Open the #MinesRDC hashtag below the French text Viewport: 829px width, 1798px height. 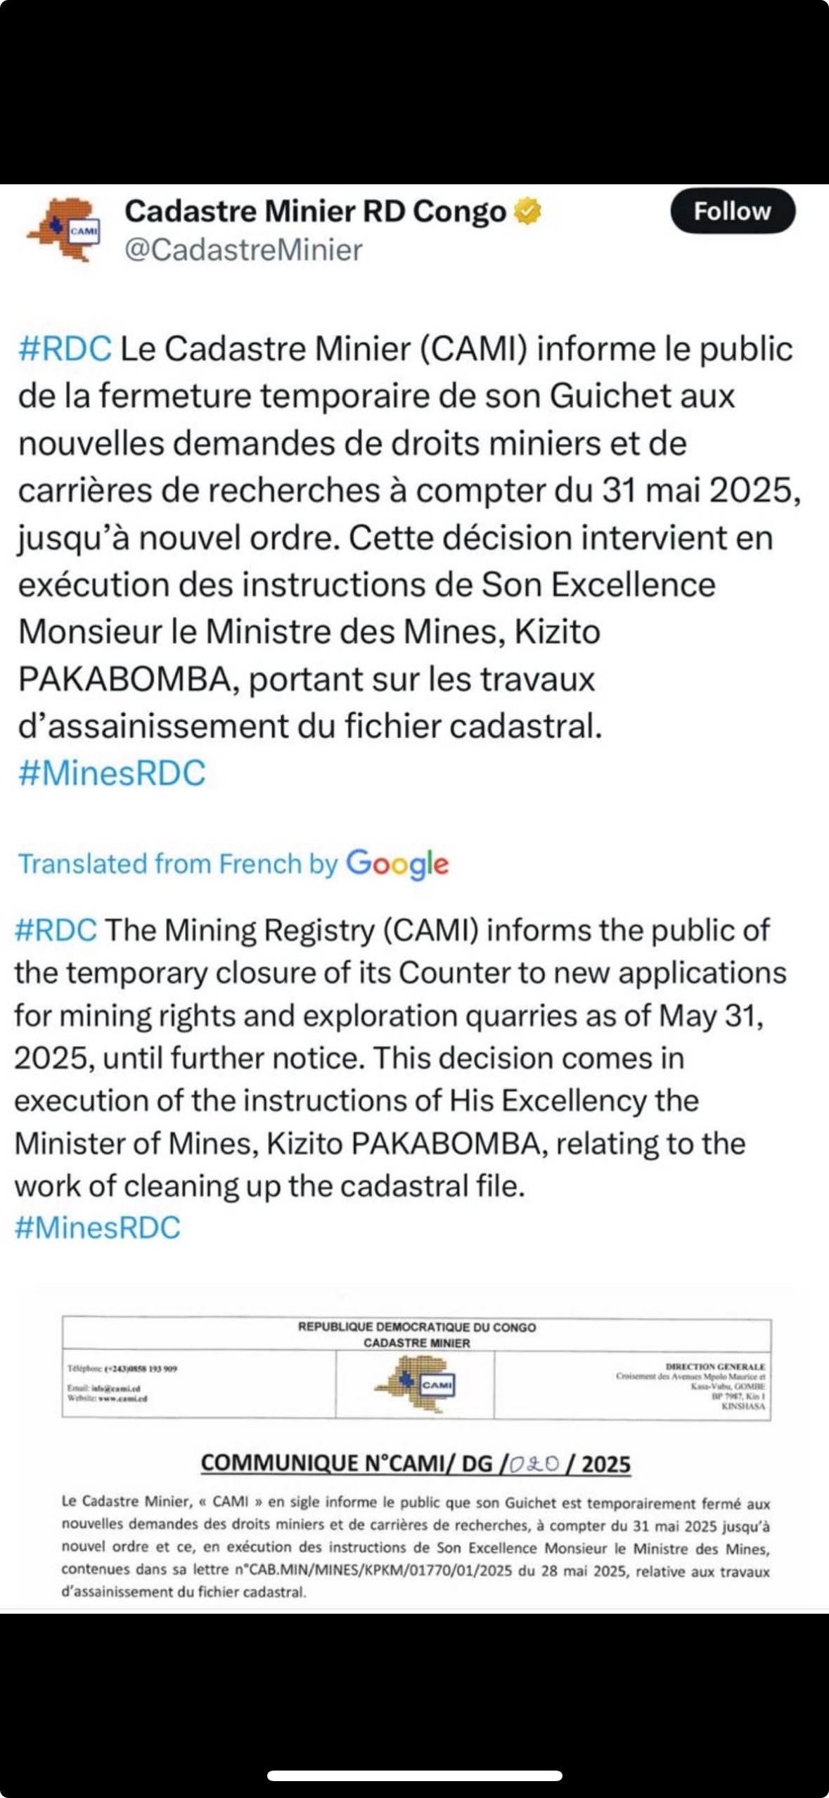112,773
